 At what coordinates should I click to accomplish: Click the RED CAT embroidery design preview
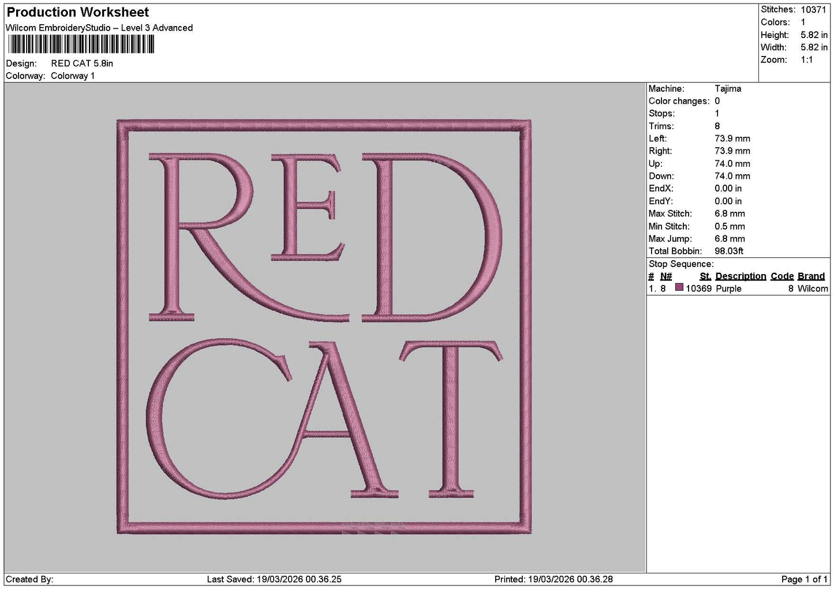[325, 327]
